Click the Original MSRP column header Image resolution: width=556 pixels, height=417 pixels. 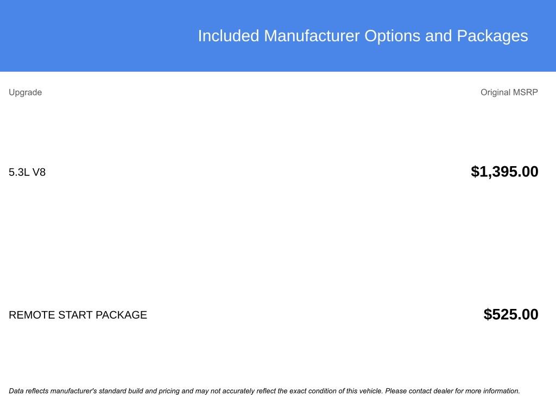[509, 92]
